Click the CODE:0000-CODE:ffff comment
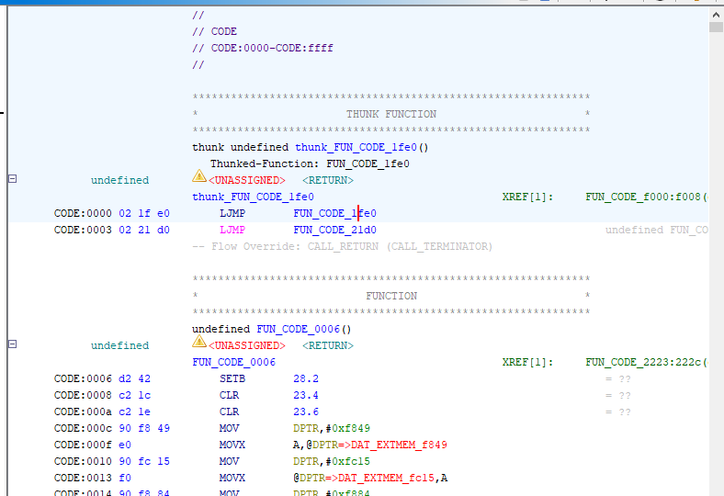 click(263, 49)
